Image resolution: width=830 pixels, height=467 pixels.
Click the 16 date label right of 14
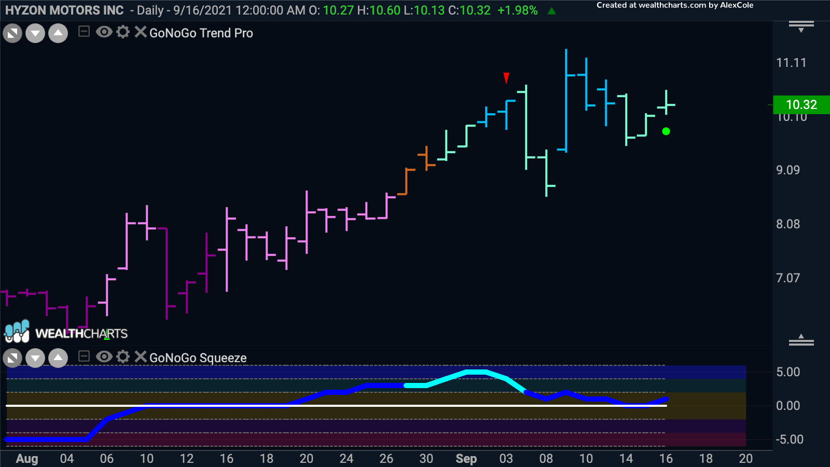pos(666,459)
